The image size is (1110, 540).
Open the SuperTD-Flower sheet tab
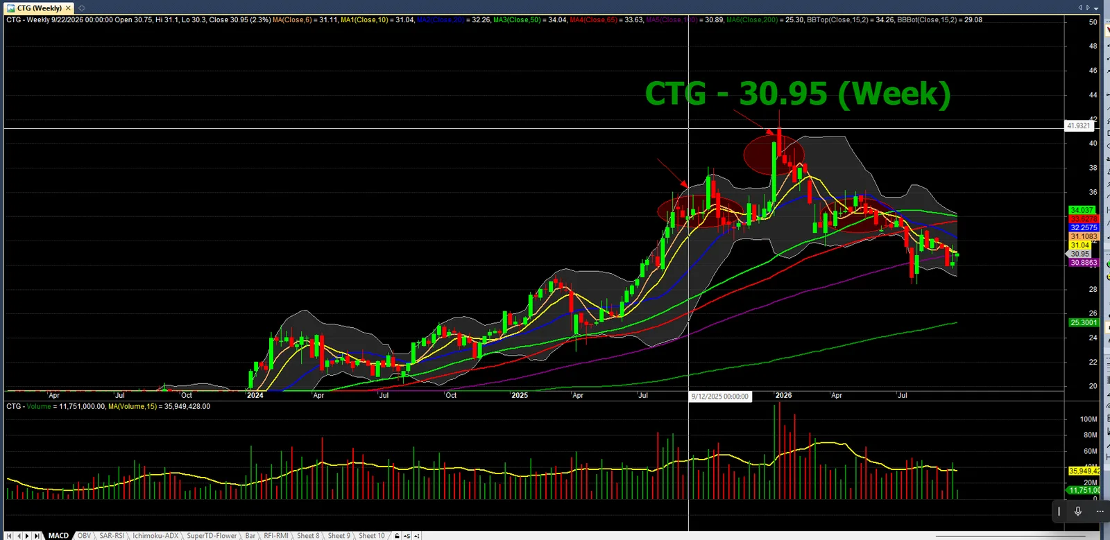(212, 536)
